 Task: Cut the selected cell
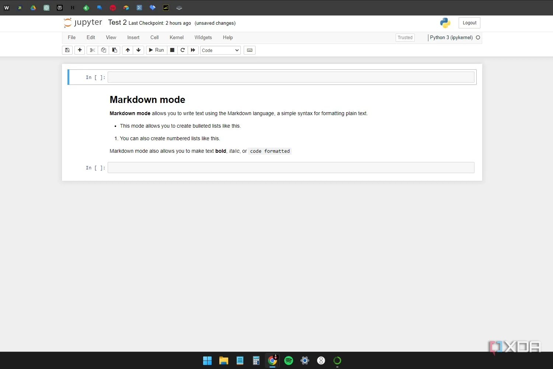point(92,50)
